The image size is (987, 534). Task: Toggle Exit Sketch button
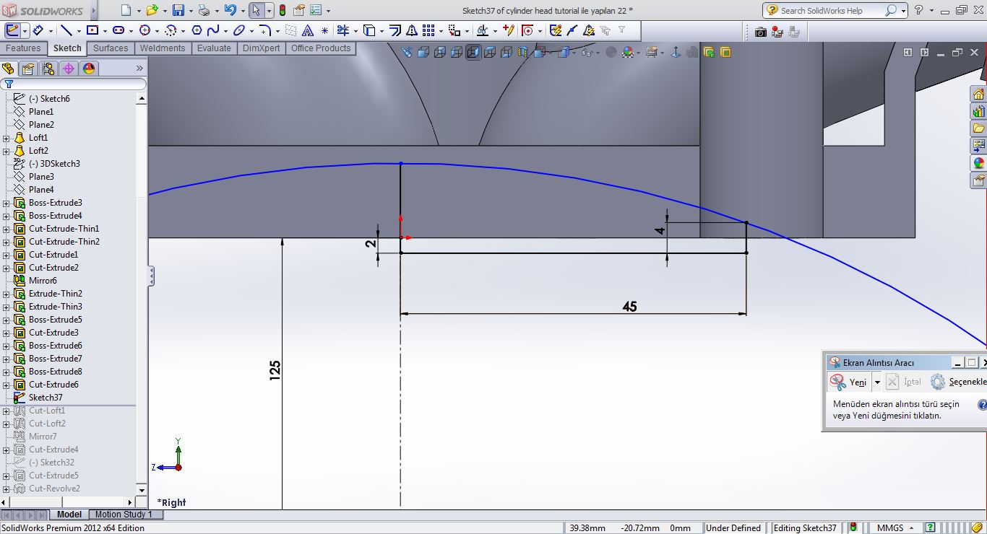tap(12, 30)
